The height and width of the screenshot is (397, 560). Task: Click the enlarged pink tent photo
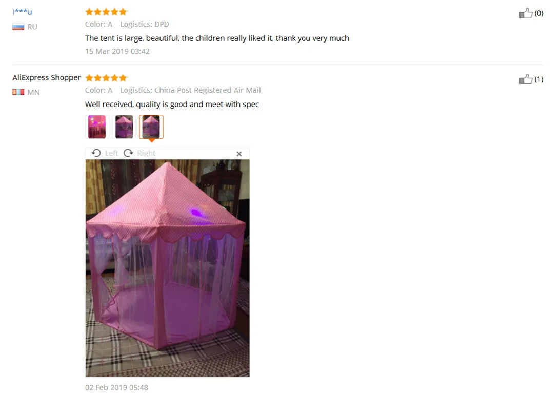coord(168,268)
